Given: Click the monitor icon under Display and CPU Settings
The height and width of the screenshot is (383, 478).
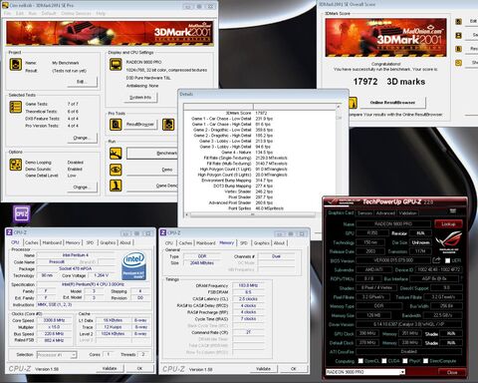Looking at the screenshot, I should tap(116, 65).
